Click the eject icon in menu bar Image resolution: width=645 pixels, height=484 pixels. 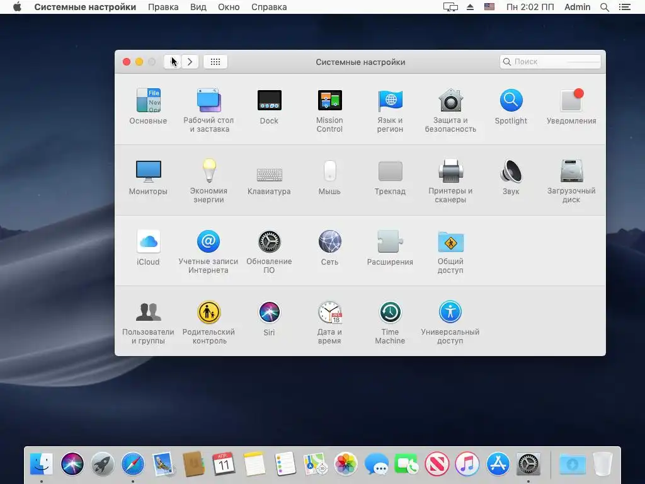(x=470, y=7)
